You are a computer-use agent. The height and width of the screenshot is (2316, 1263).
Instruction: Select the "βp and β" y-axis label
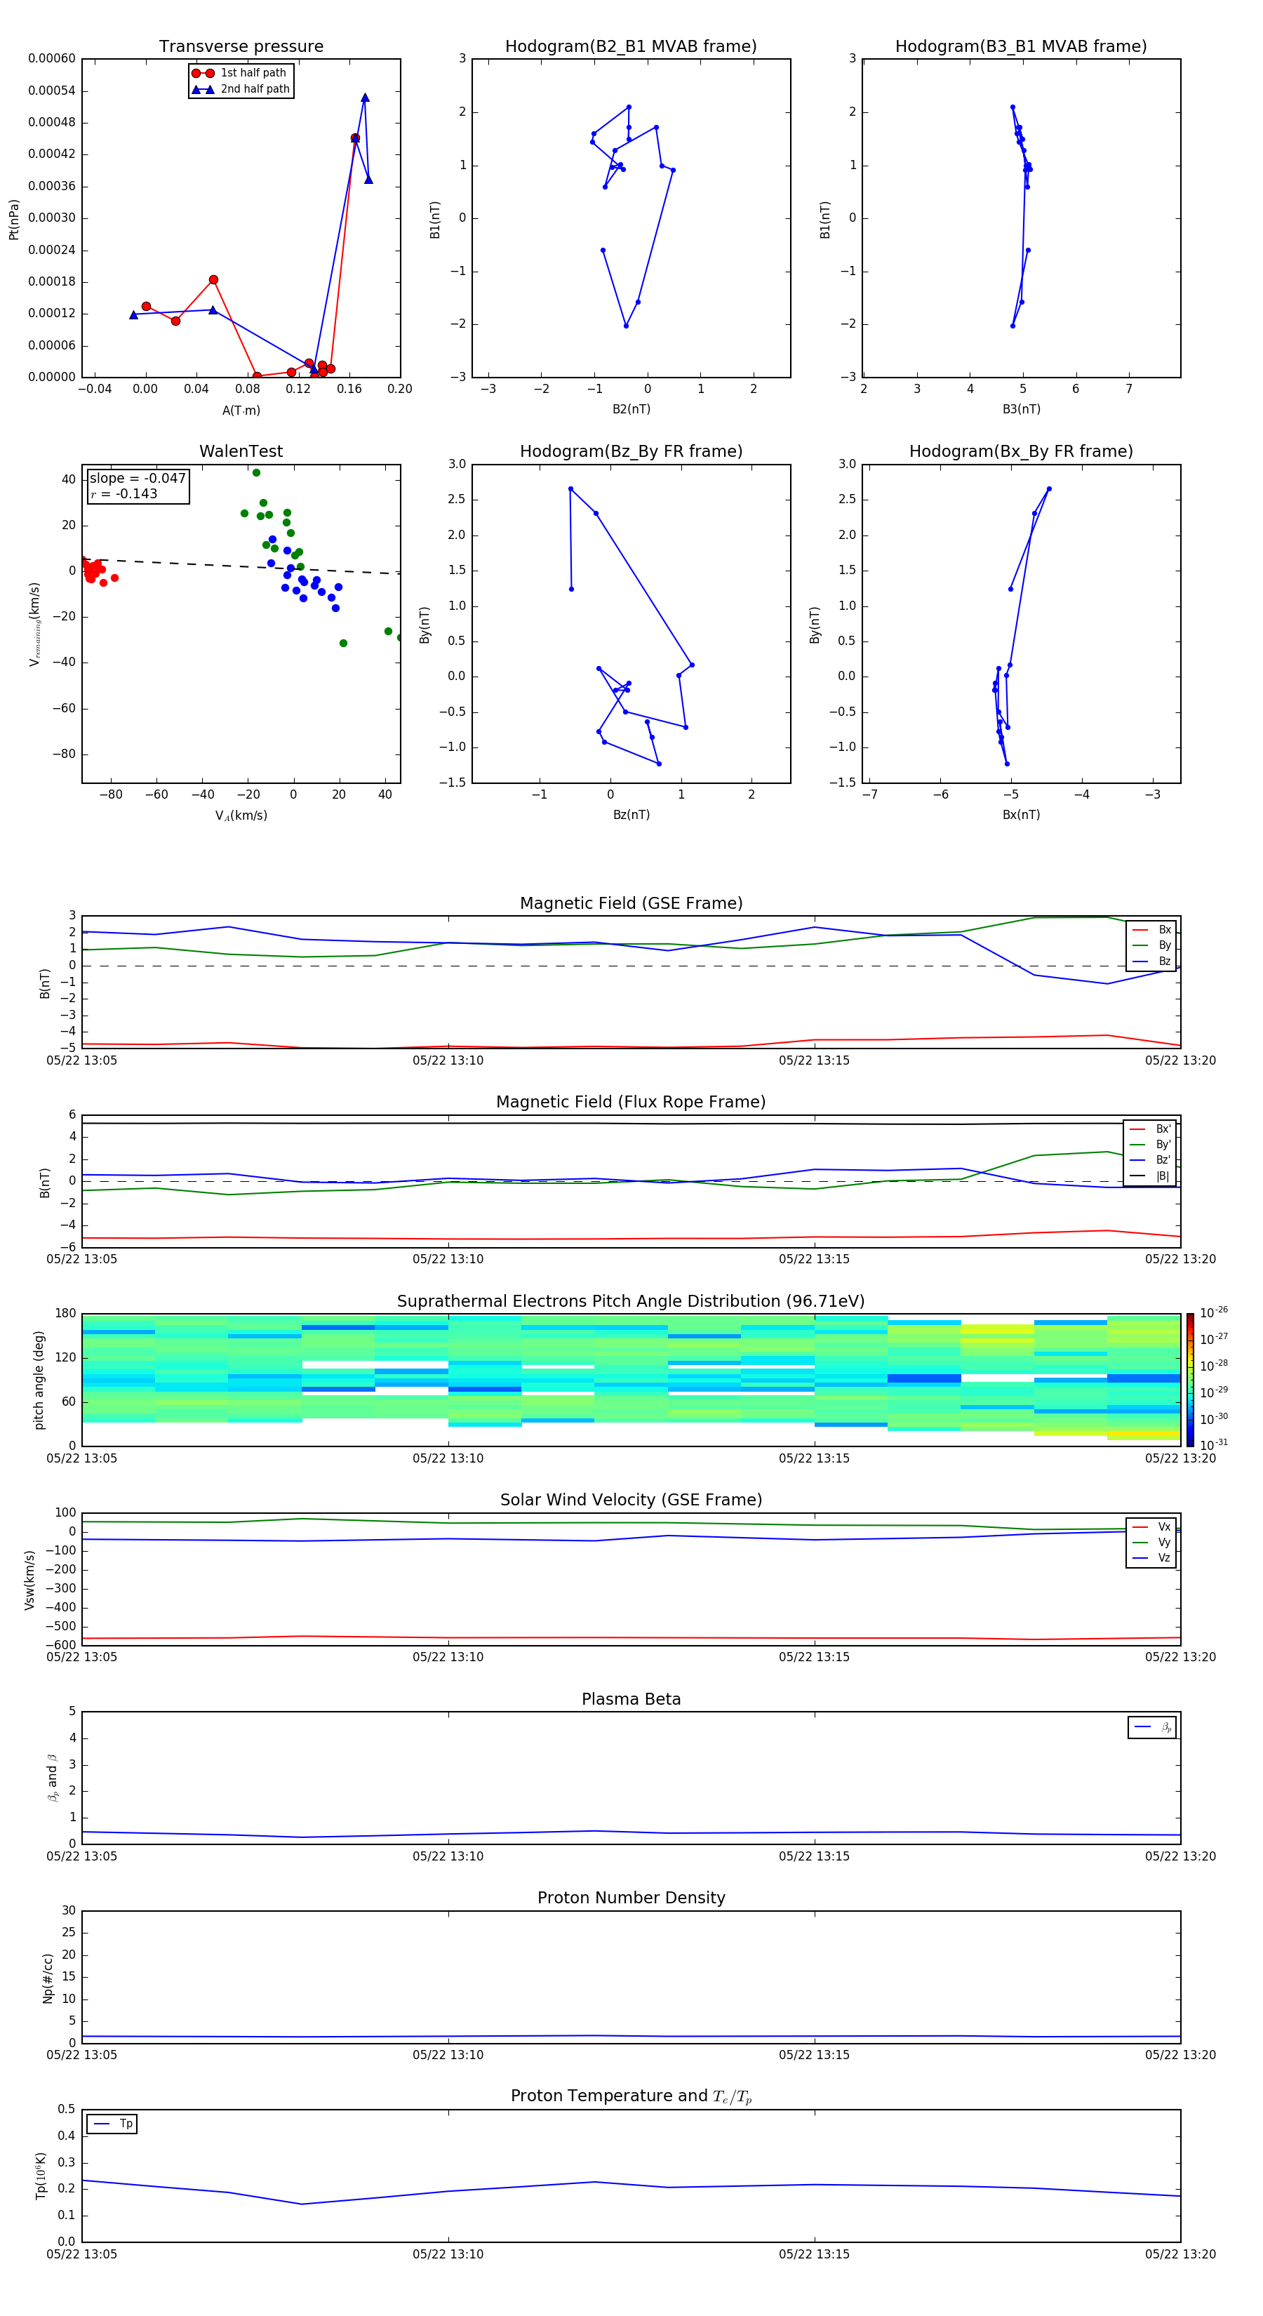coord(52,1778)
